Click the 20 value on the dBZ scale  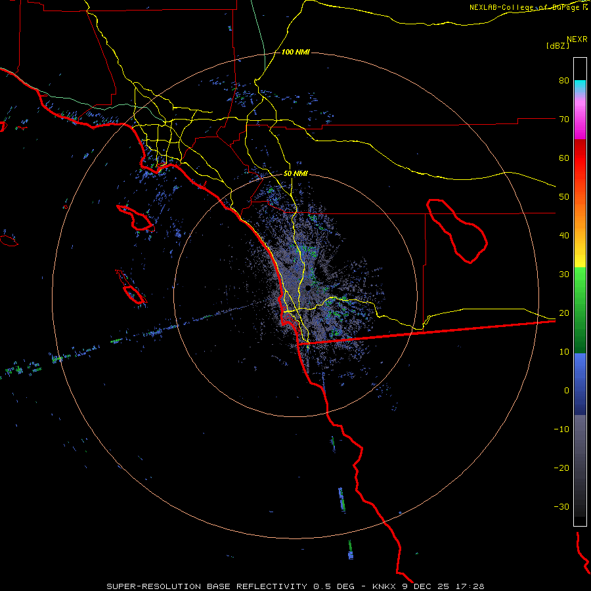564,313
